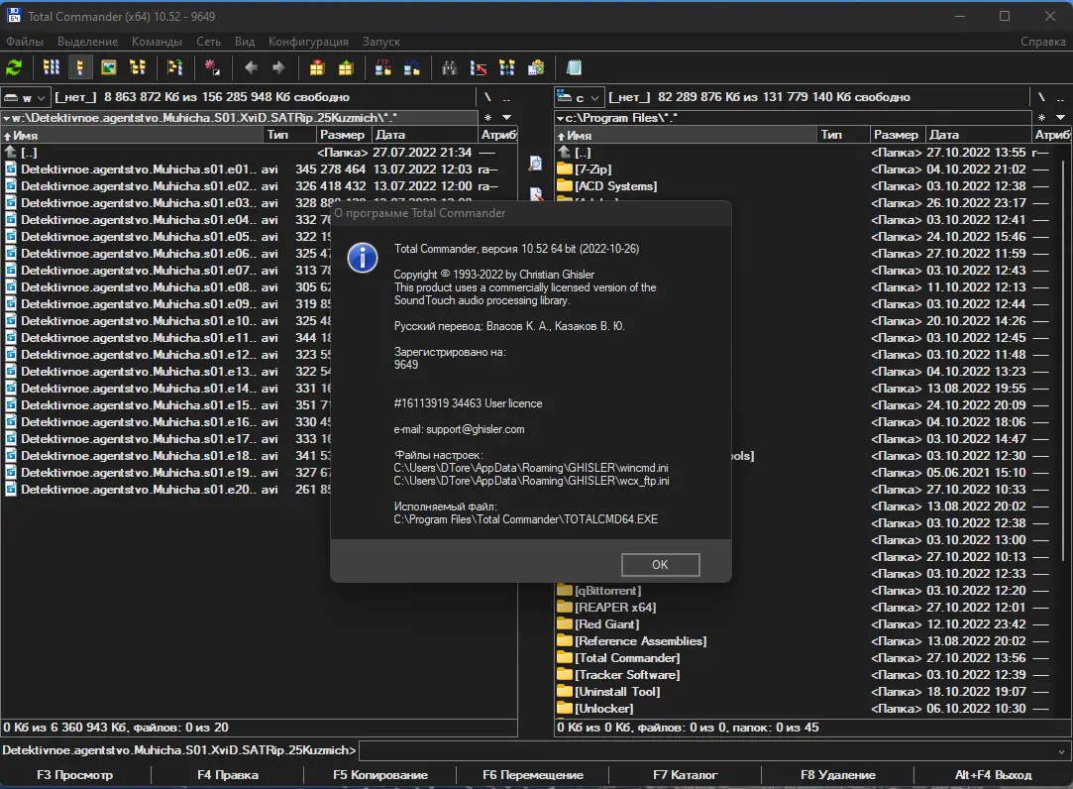The height and width of the screenshot is (789, 1073).
Task: Click the select-by-mask asterisk toolbar icon
Action: point(212,67)
